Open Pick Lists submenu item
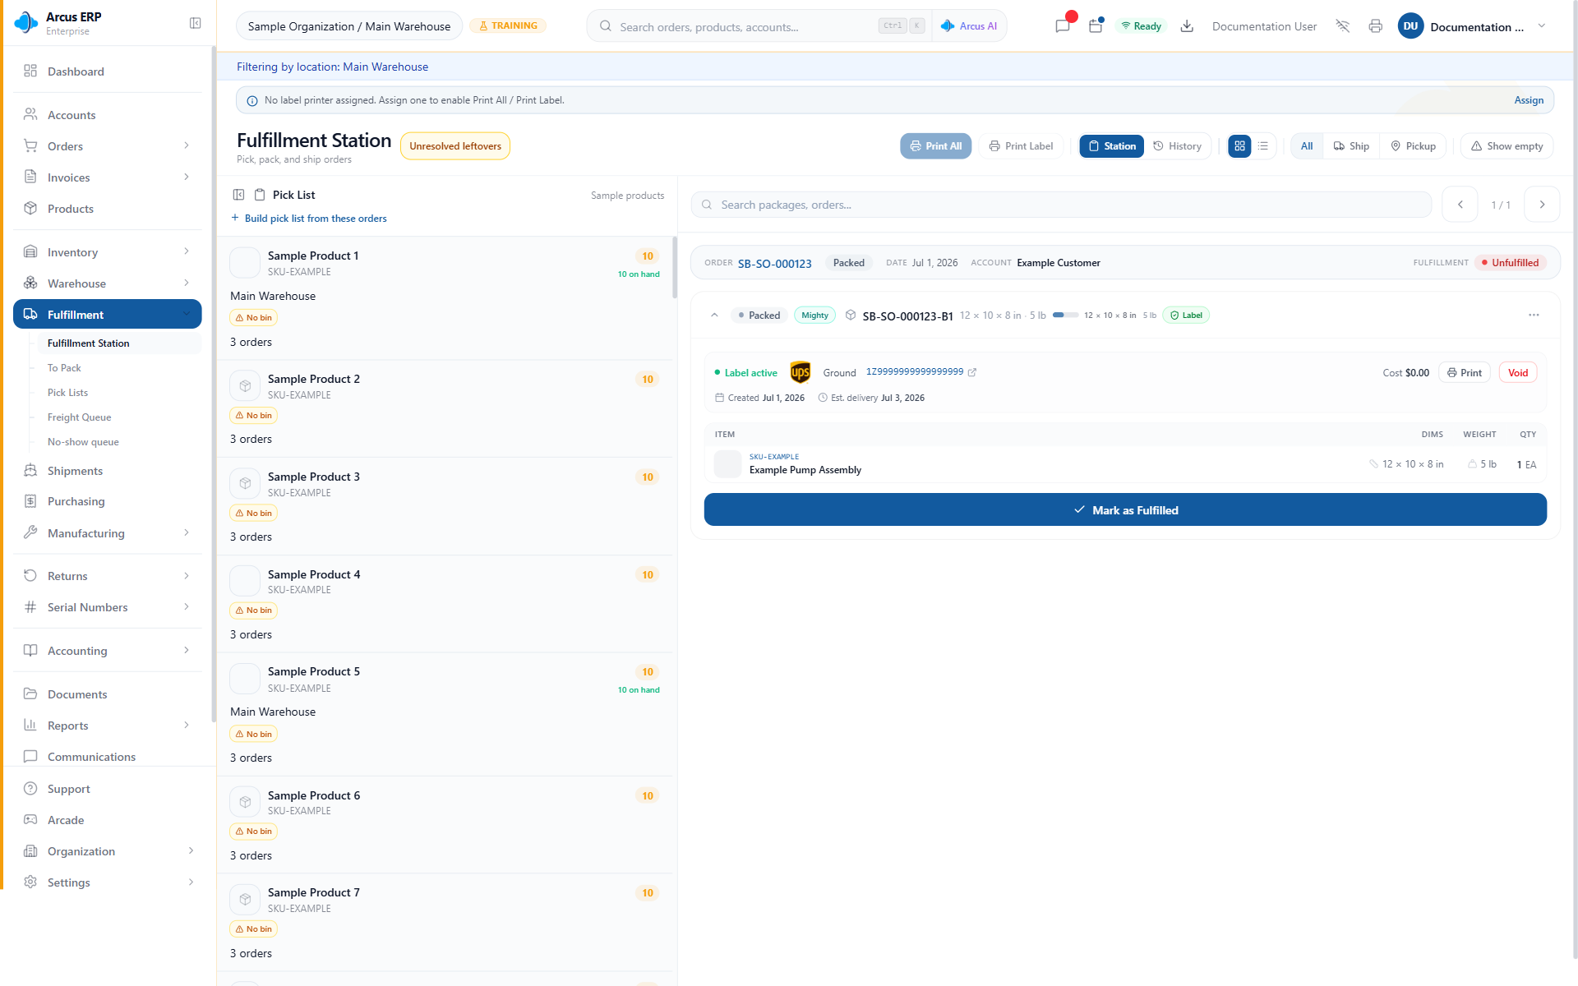 point(67,393)
